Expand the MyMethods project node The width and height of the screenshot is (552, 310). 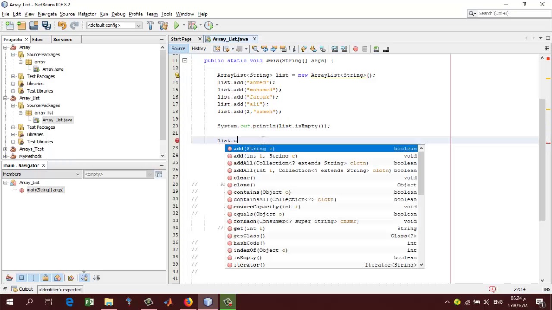pos(5,156)
